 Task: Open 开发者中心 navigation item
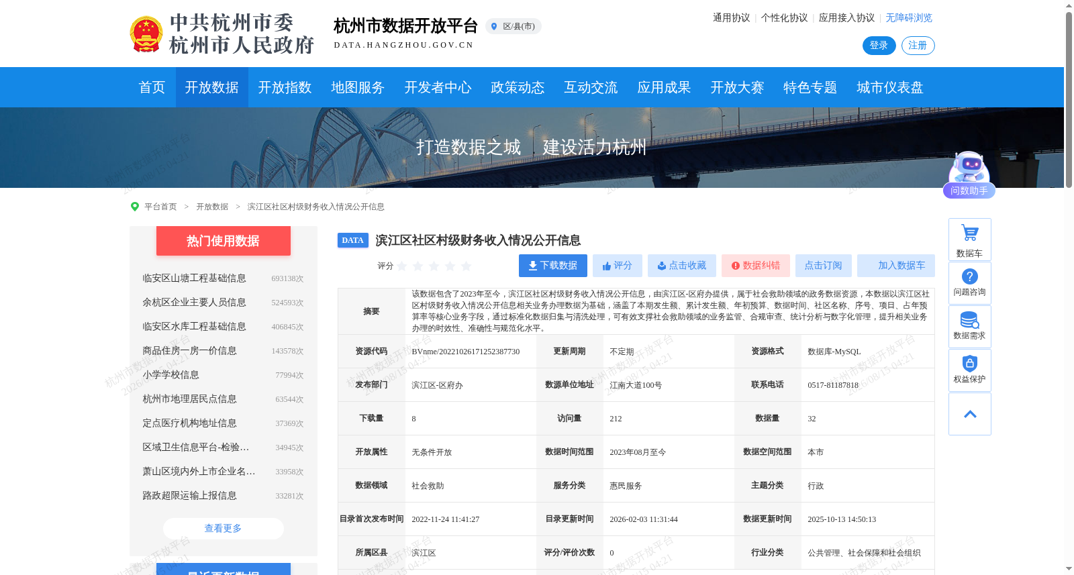click(x=438, y=87)
